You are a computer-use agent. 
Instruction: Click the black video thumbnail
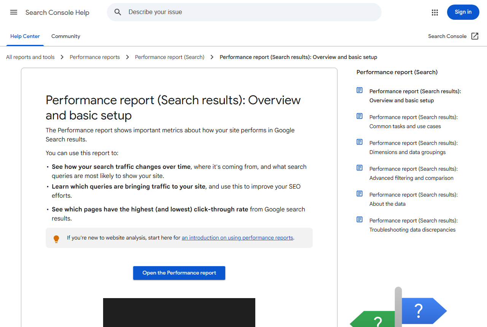tap(179, 313)
